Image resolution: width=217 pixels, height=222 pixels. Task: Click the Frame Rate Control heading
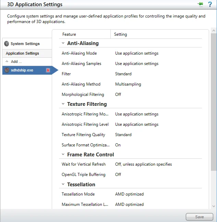click(91, 154)
